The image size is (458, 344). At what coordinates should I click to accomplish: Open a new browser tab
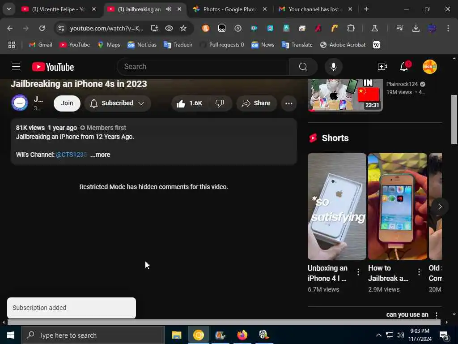[x=366, y=9]
